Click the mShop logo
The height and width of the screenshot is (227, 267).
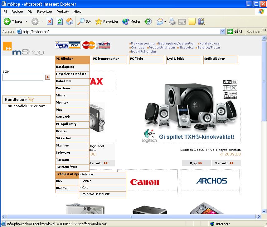pyautogui.click(x=23, y=49)
